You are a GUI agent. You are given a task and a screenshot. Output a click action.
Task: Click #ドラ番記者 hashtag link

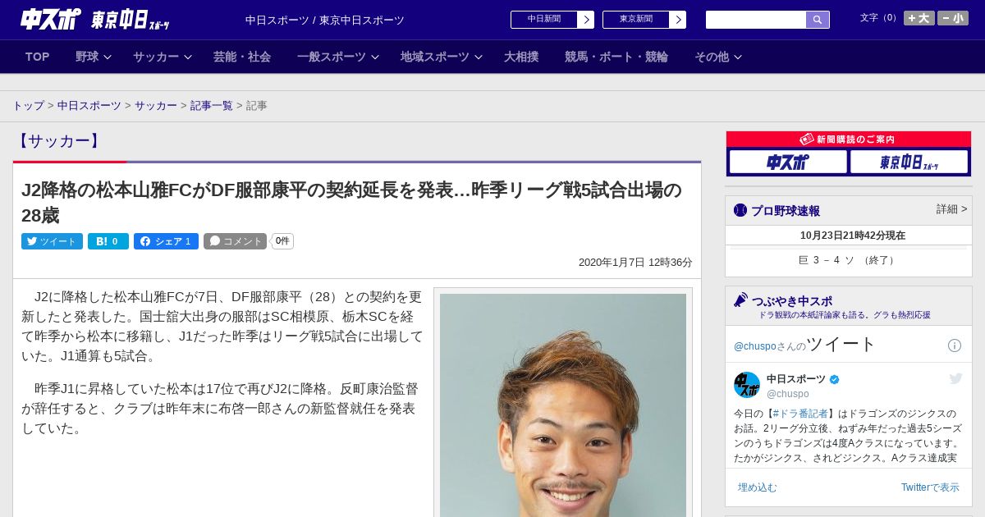(800, 414)
